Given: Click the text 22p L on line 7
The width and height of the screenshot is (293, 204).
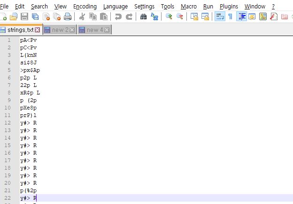Looking at the screenshot, I should click(x=28, y=85).
